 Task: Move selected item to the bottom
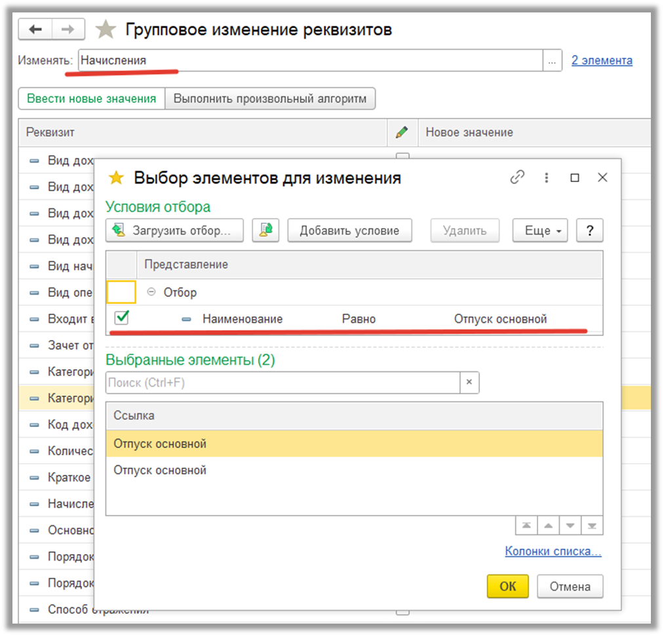coord(592,525)
